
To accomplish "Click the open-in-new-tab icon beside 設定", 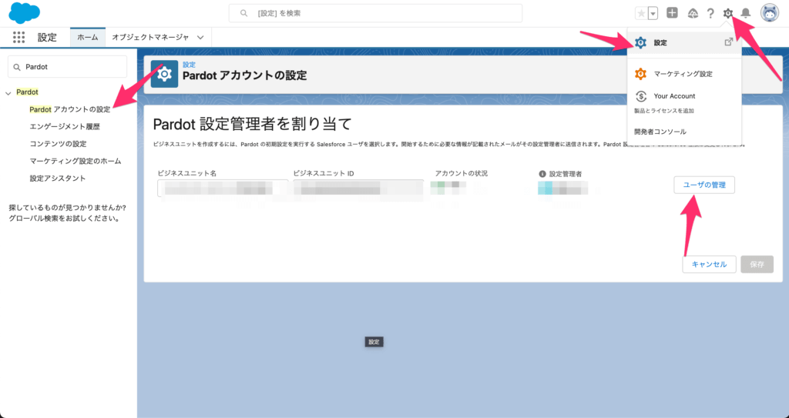I will coord(728,42).
